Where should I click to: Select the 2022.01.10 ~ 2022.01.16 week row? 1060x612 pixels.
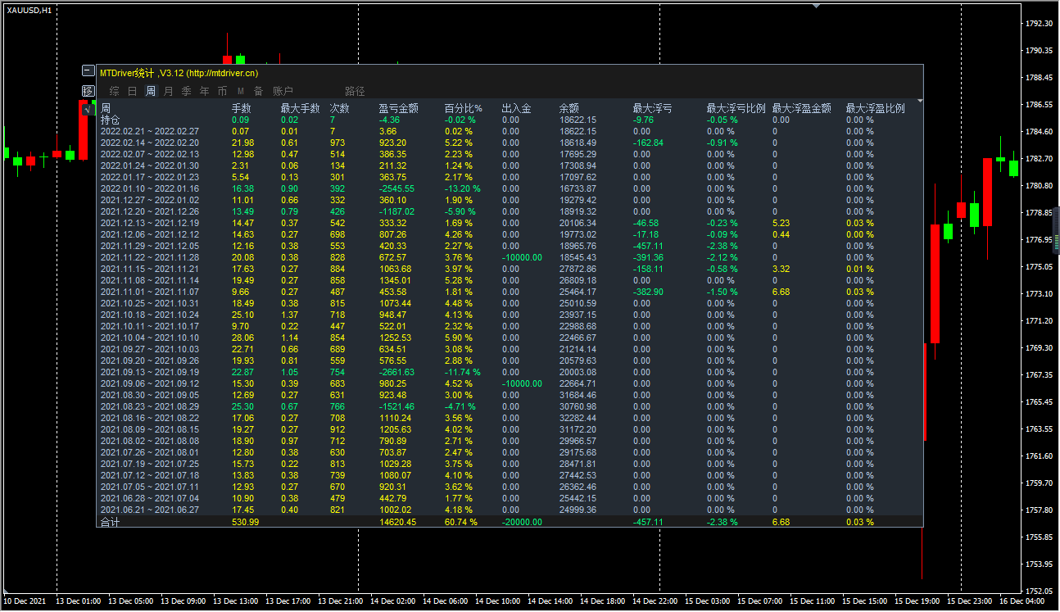click(x=149, y=188)
